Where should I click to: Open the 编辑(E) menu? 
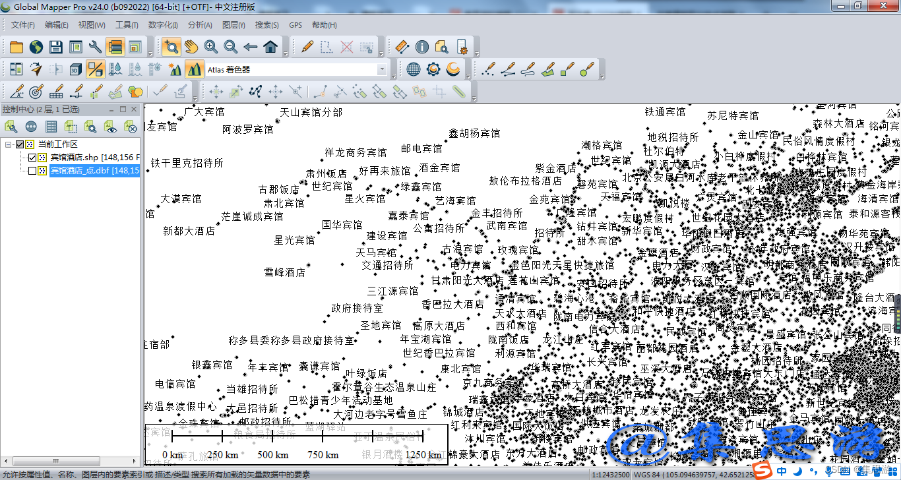57,25
